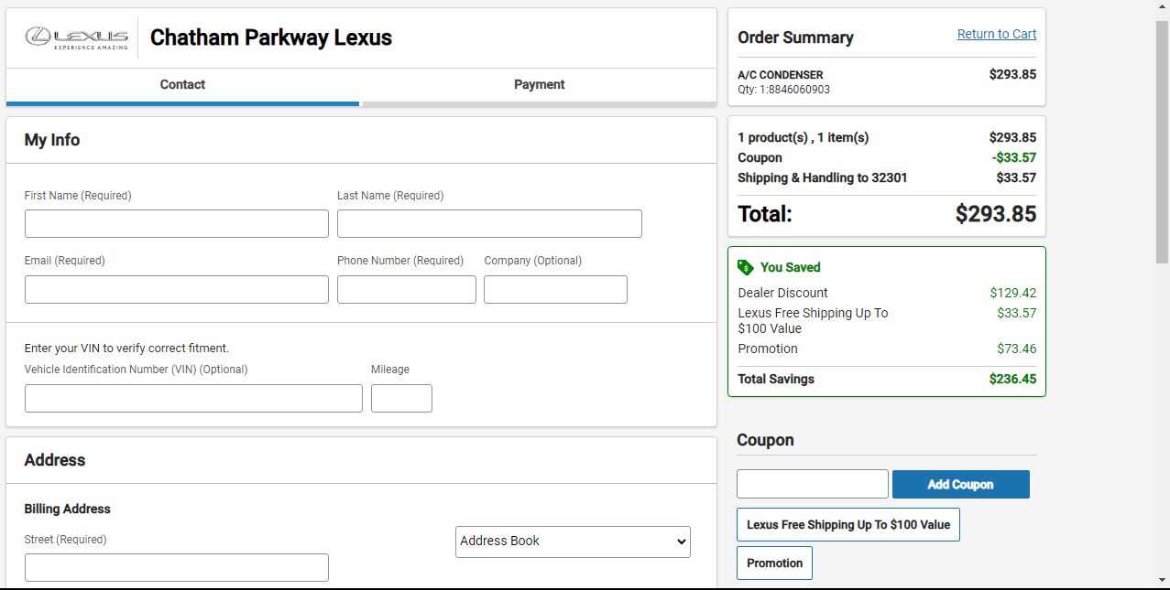The image size is (1170, 590).
Task: Focus the Last Name field
Action: (489, 224)
